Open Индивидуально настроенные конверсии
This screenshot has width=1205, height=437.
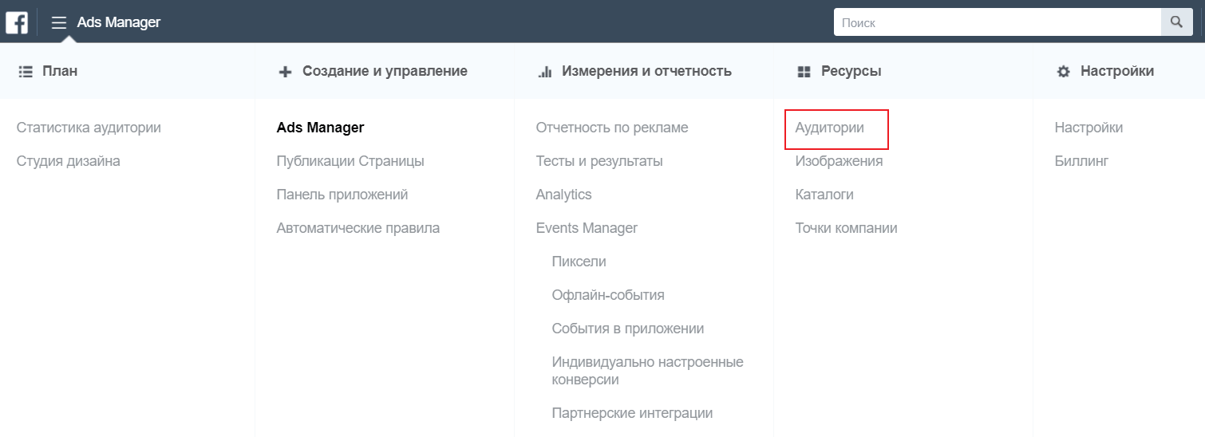point(647,371)
